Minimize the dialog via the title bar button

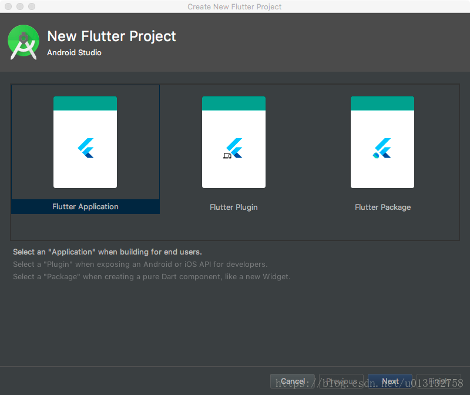[20, 6]
